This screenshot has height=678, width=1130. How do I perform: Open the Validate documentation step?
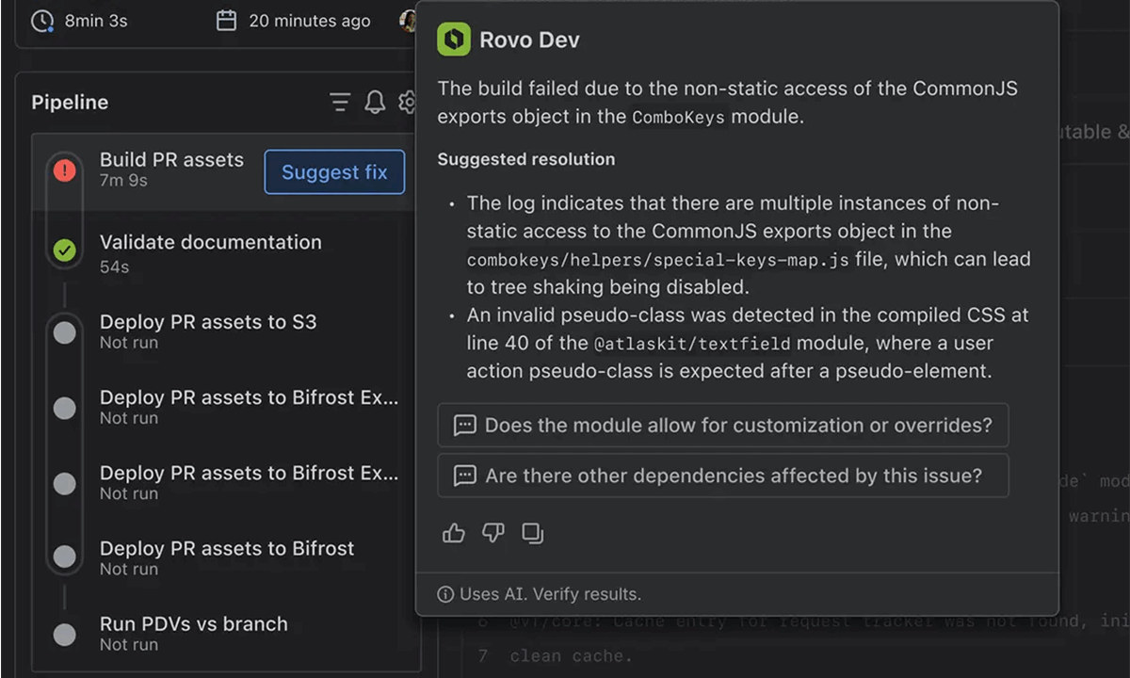point(210,243)
